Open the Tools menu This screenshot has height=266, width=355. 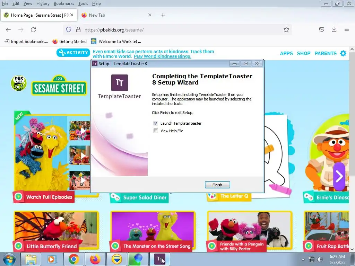pos(83,3)
